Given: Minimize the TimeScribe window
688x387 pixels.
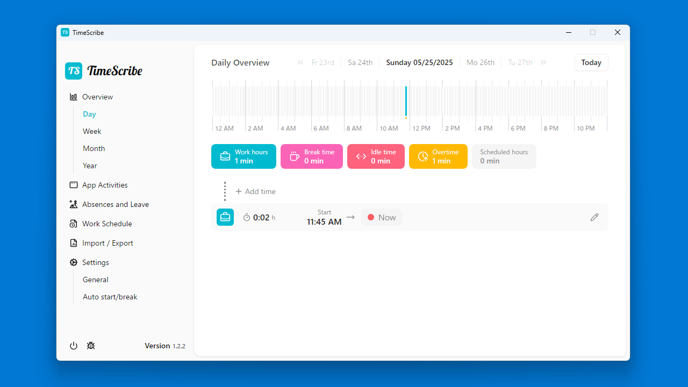Looking at the screenshot, I should (569, 32).
